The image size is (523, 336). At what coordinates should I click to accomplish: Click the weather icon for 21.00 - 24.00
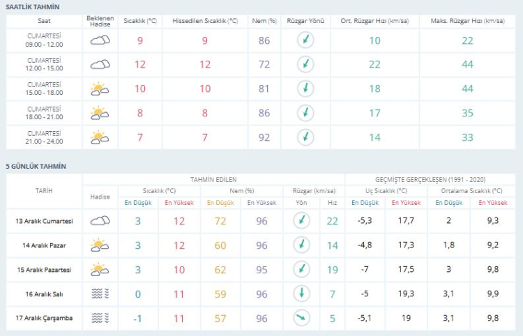(100, 137)
